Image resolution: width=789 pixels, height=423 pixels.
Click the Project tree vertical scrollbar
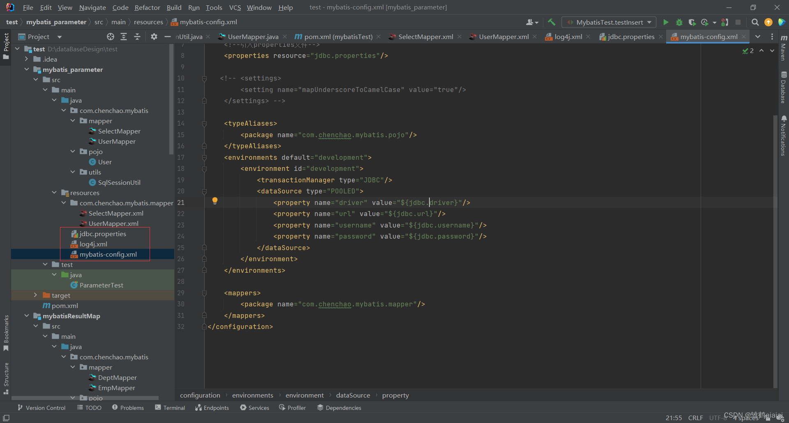pos(171,99)
